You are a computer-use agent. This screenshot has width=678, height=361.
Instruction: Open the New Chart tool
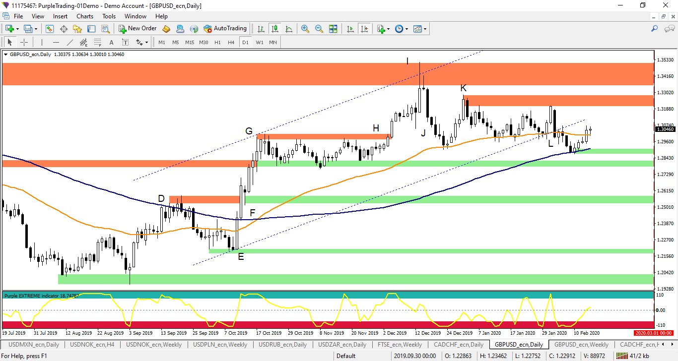point(9,29)
